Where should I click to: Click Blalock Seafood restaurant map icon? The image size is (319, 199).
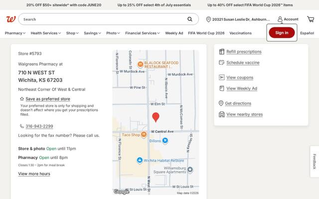(140, 65)
